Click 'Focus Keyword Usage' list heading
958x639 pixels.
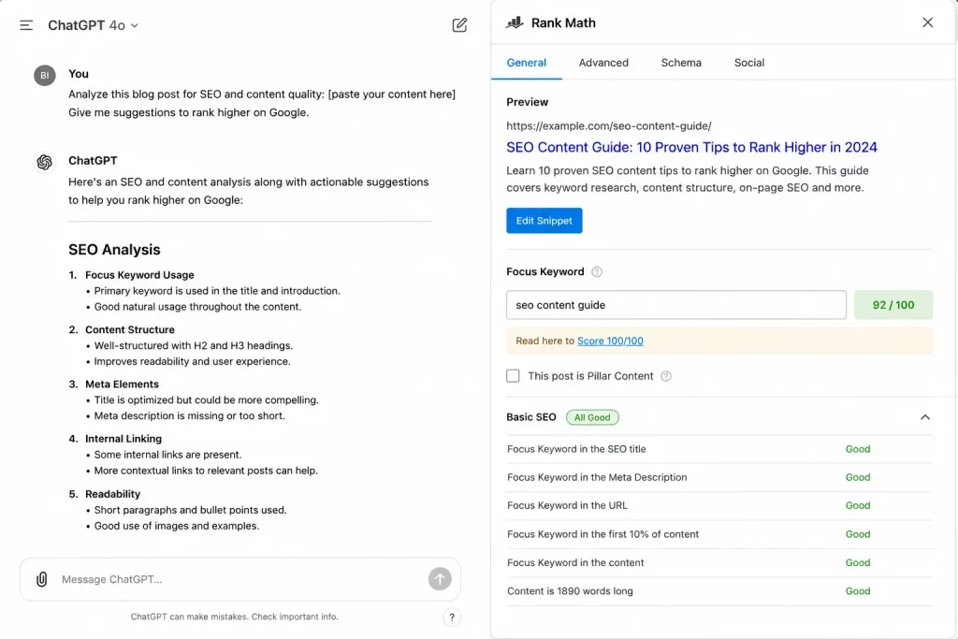point(139,275)
